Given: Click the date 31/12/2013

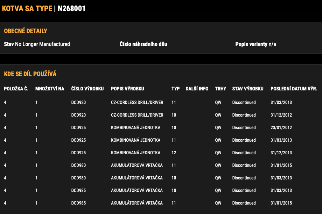Looking at the screenshot, I should pos(281,153).
